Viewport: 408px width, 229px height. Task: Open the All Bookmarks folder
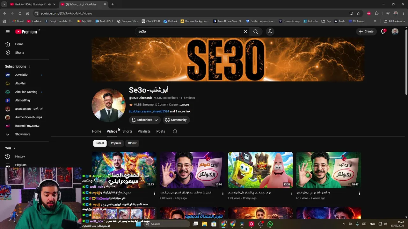point(394,21)
